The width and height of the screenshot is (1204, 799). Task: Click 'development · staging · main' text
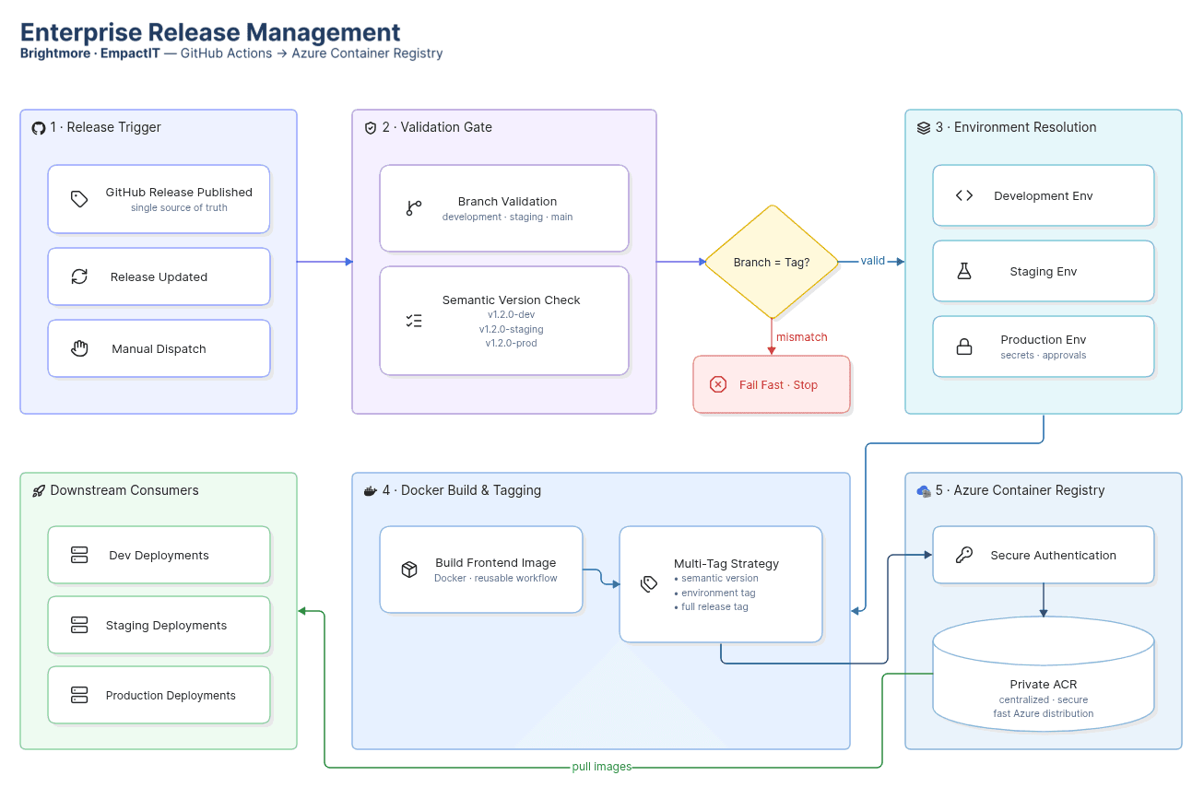508,217
